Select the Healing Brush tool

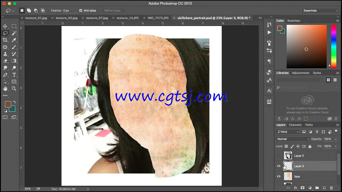point(5,47)
